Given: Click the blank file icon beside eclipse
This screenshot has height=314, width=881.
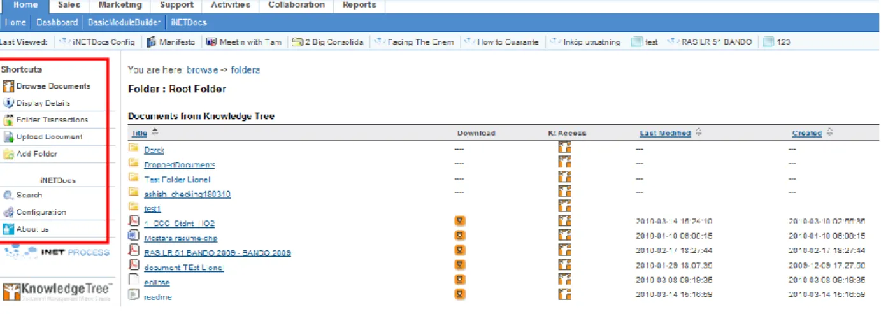Looking at the screenshot, I should pos(134,280).
